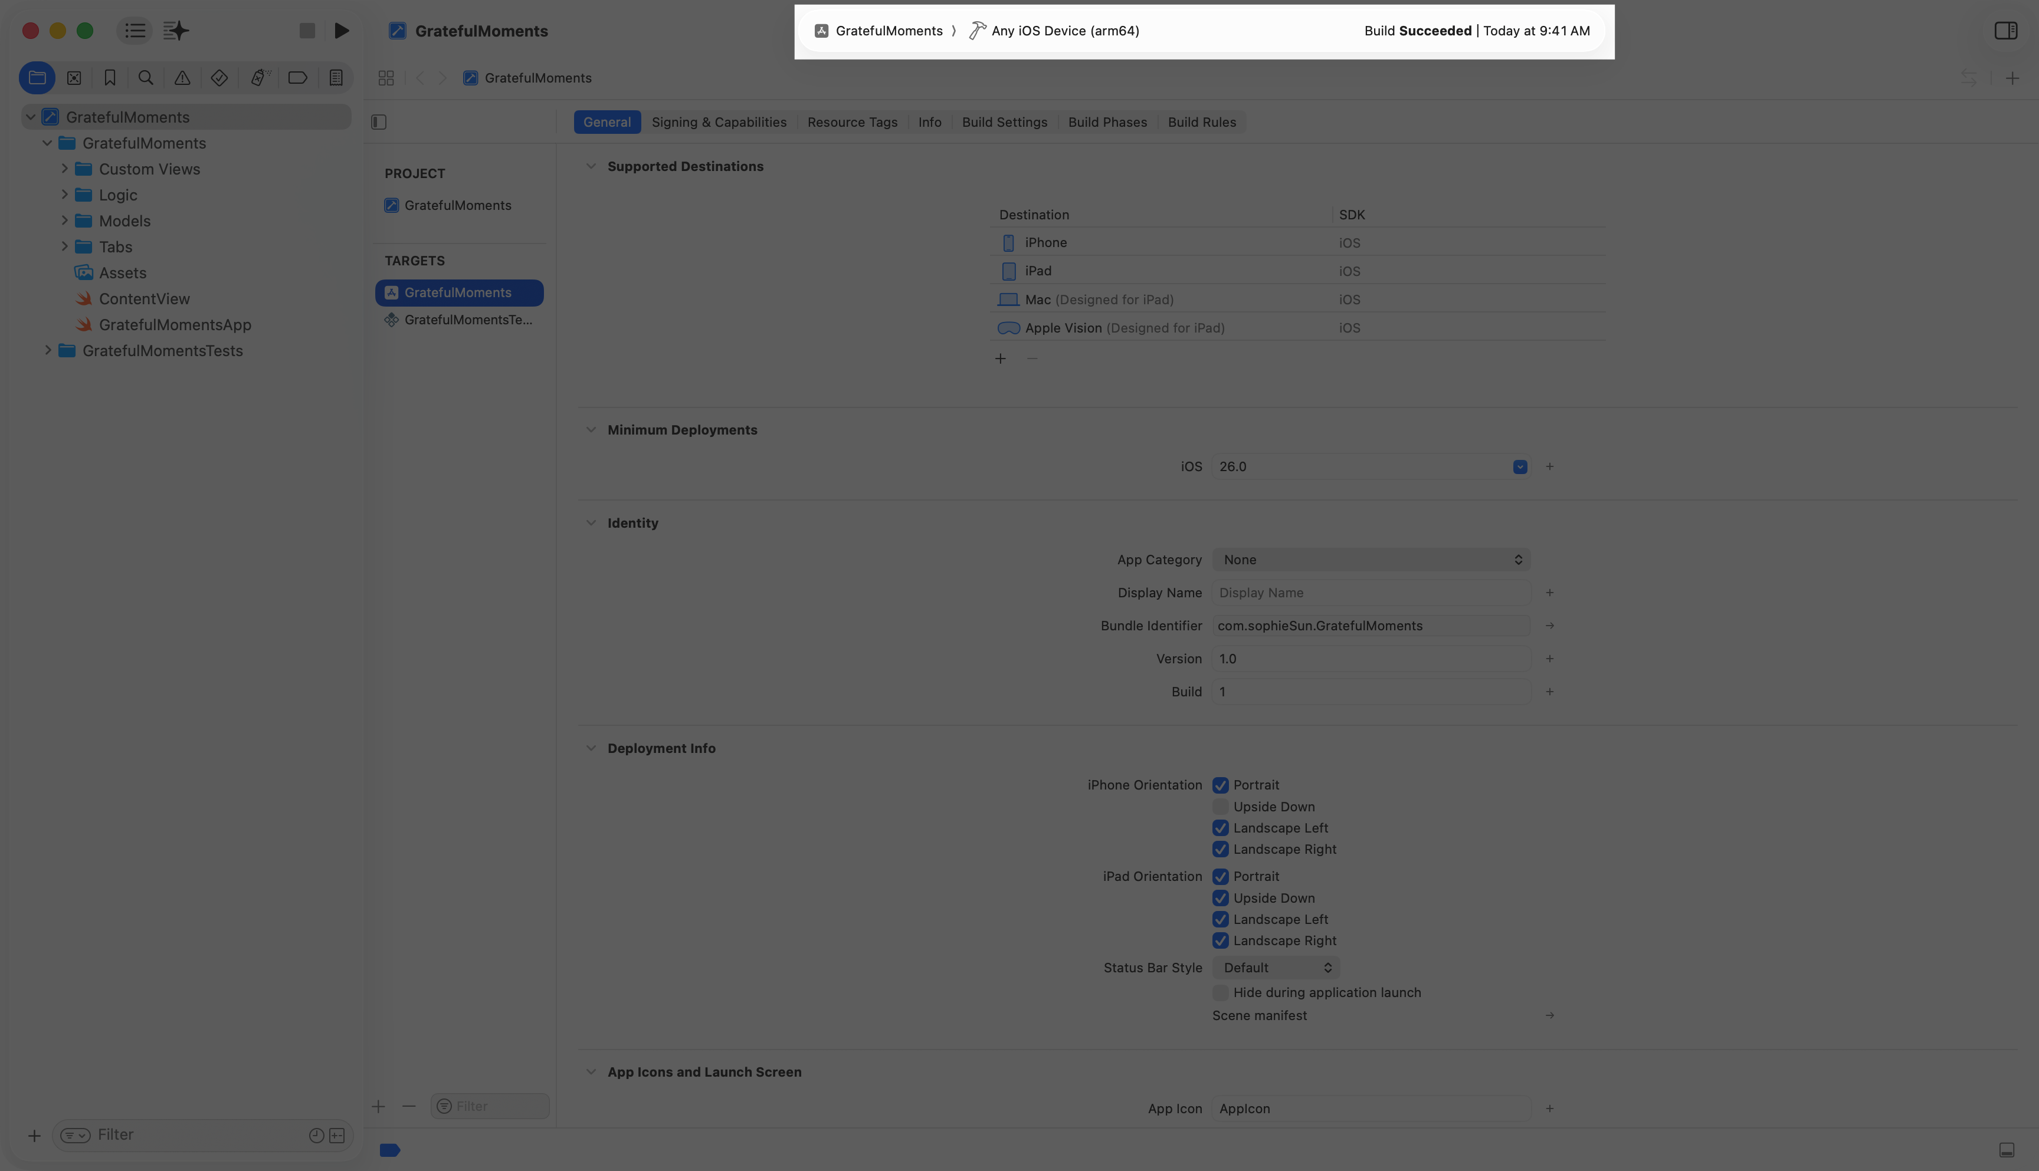Open the Find navigator magnifier icon
The height and width of the screenshot is (1171, 2039).
[146, 78]
